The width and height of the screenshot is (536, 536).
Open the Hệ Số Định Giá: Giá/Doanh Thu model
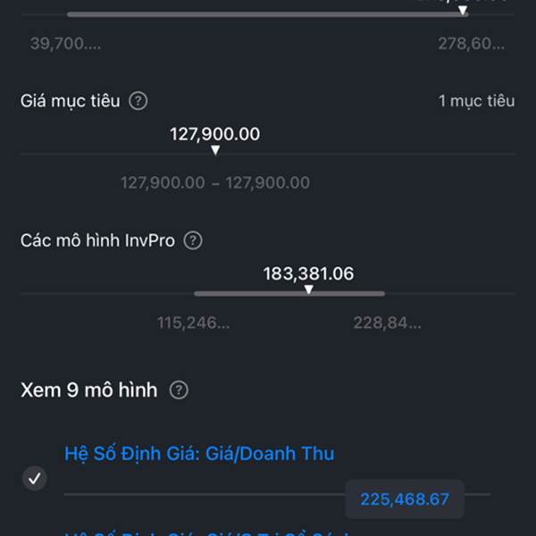[x=199, y=454]
